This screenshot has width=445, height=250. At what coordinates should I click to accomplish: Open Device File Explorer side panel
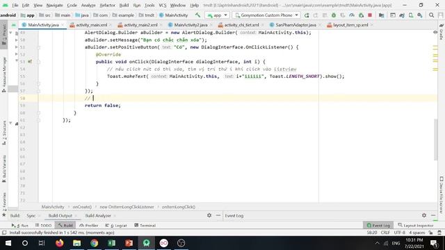442,195
